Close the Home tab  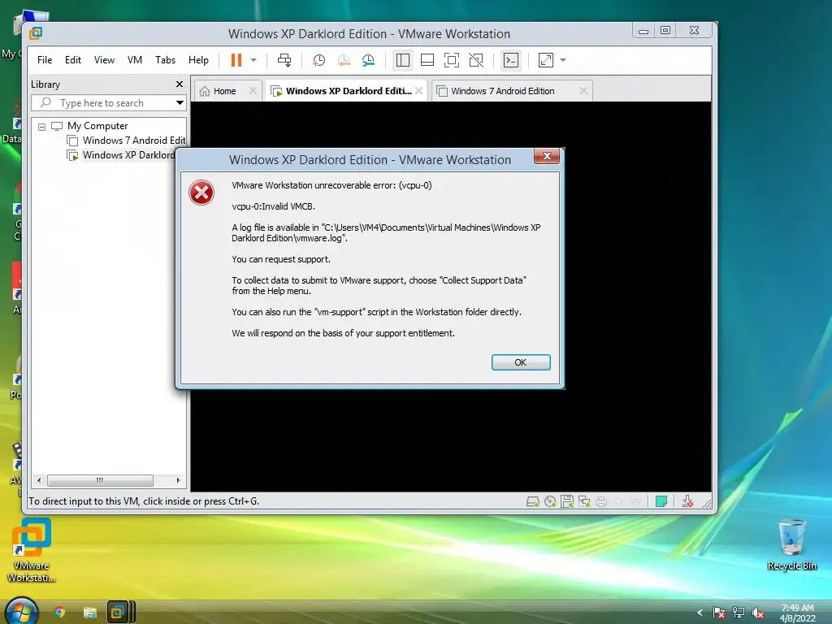253,91
